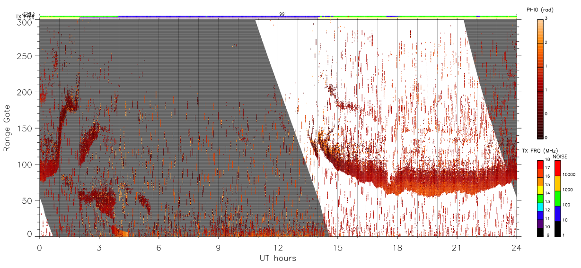Click the '200' tick on Range Gate axis

tap(25, 92)
